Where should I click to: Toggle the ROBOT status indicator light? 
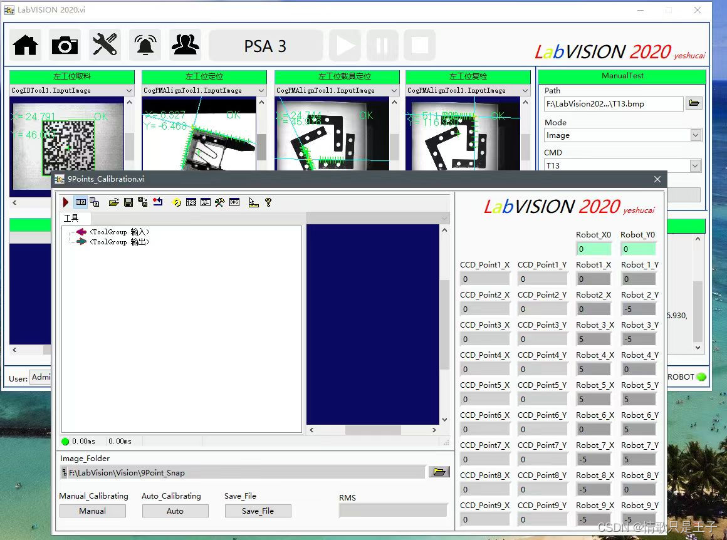click(x=701, y=377)
